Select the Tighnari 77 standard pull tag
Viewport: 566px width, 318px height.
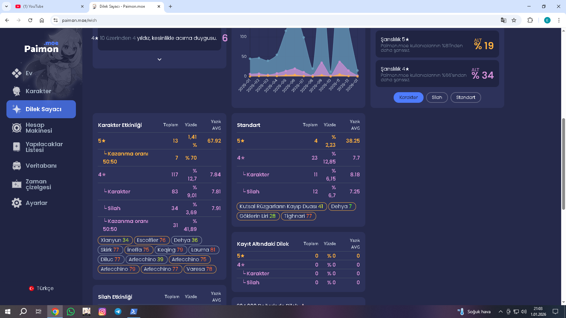tap(298, 216)
